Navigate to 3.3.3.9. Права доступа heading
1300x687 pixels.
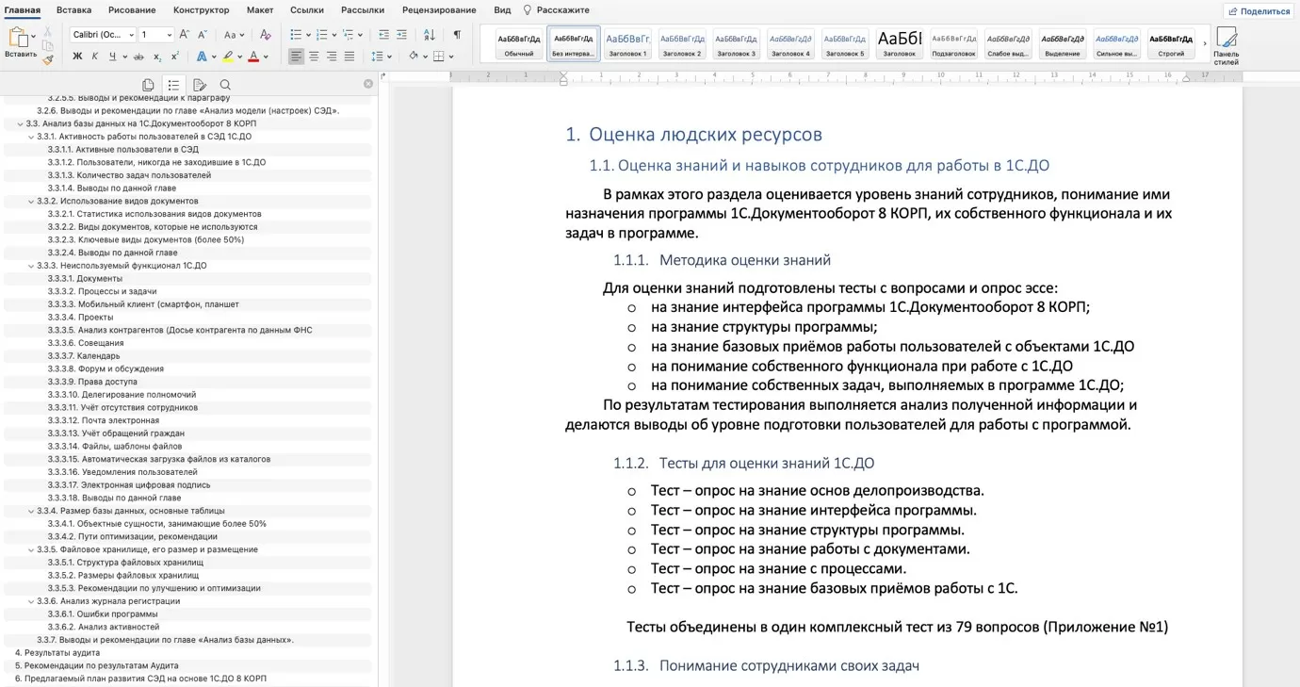tap(92, 382)
